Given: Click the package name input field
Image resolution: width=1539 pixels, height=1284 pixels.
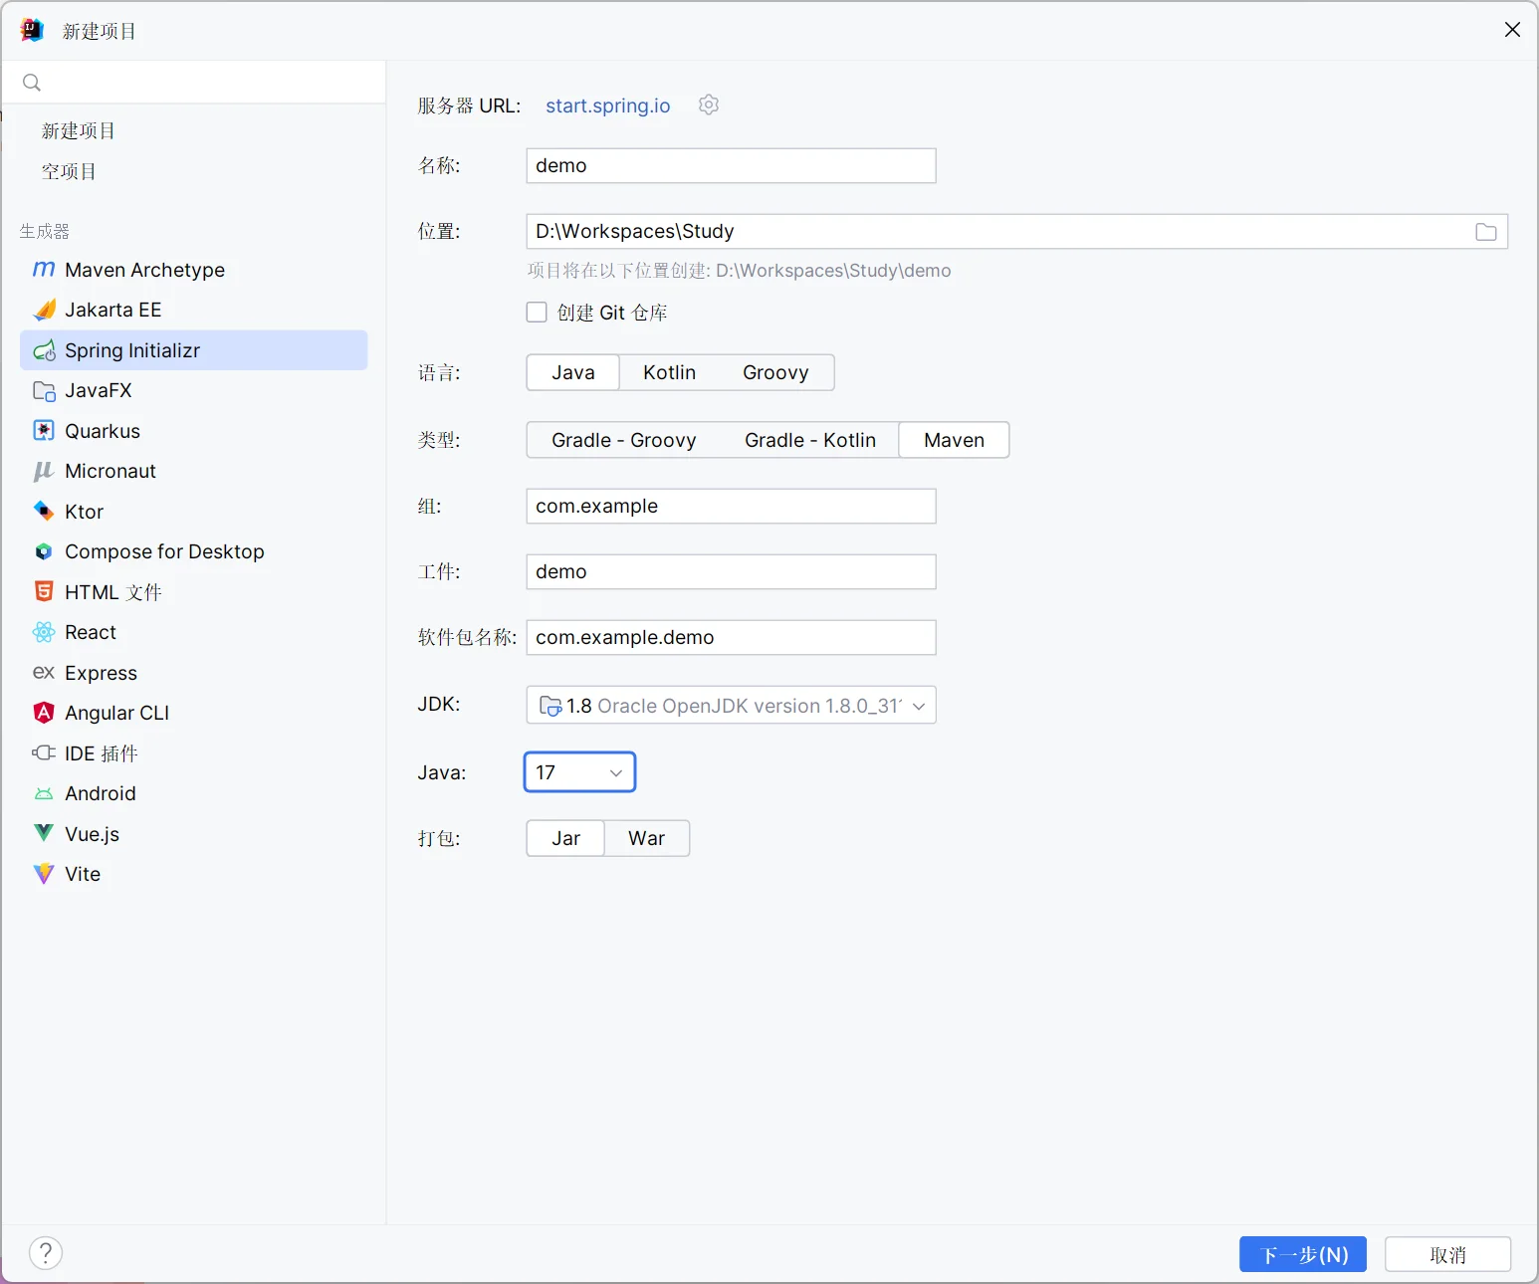Looking at the screenshot, I should [730, 638].
